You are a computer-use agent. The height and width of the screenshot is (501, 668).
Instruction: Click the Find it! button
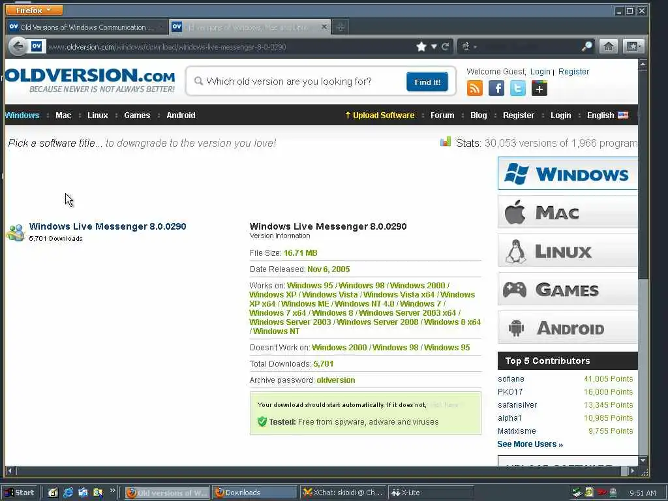point(427,82)
